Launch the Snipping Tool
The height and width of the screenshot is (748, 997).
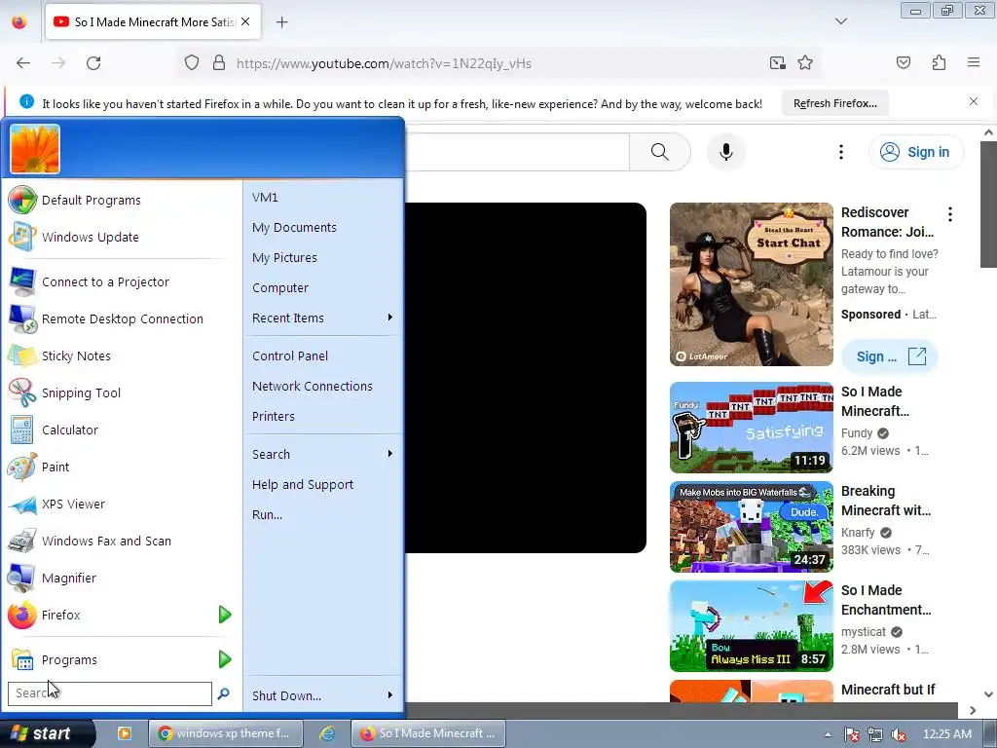coord(120,393)
